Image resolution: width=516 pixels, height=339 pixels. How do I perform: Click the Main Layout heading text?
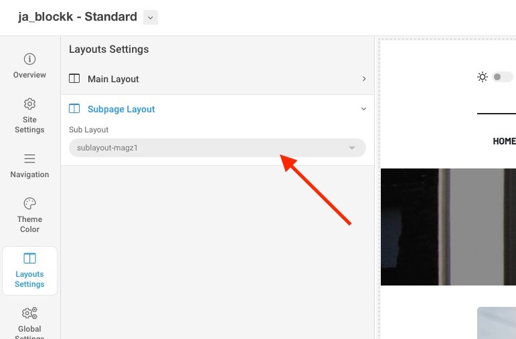coord(113,79)
